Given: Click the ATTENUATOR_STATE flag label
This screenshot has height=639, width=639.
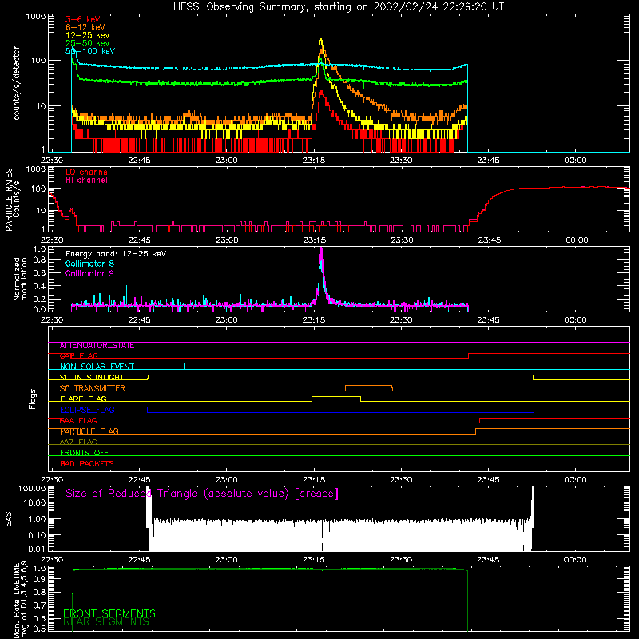Looking at the screenshot, I should [x=97, y=346].
